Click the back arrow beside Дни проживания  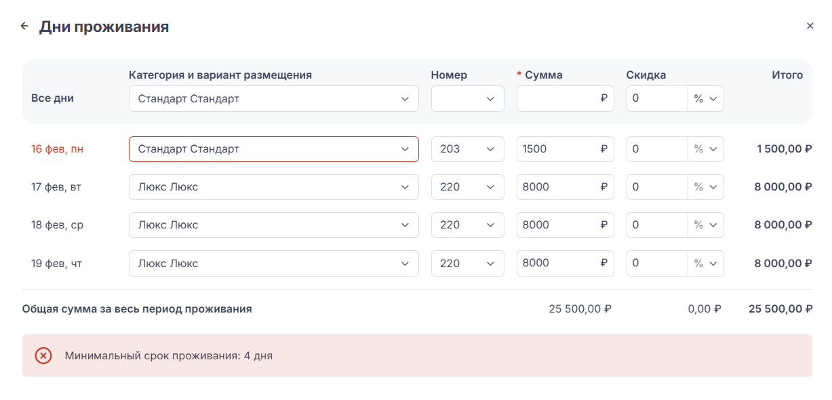[24, 26]
